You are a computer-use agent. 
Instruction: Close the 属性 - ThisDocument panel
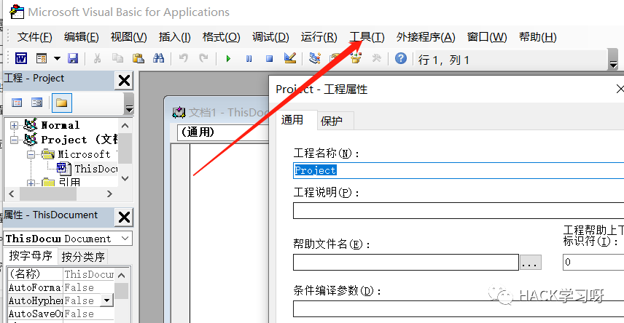point(124,218)
